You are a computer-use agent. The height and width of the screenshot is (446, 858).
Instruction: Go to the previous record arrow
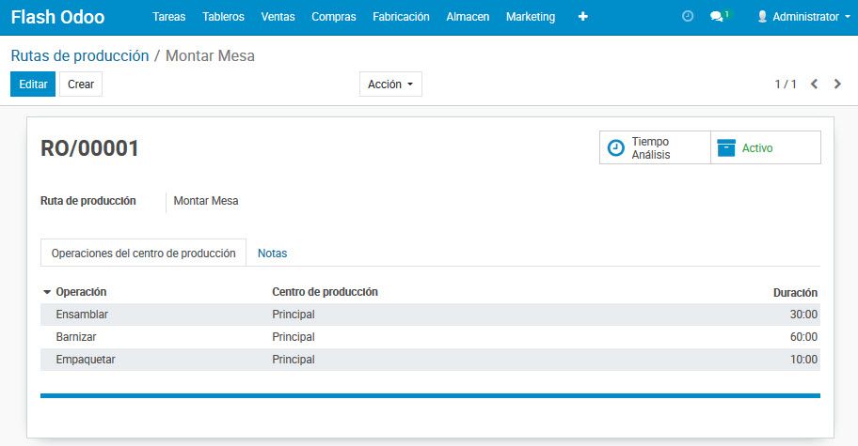tap(814, 85)
